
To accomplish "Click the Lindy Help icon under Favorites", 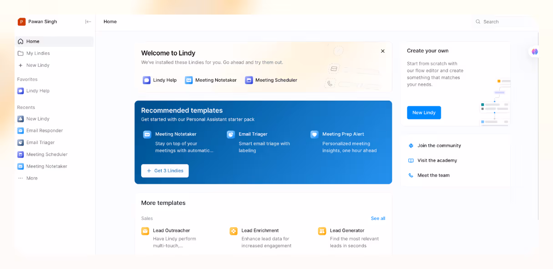I will pyautogui.click(x=20, y=91).
